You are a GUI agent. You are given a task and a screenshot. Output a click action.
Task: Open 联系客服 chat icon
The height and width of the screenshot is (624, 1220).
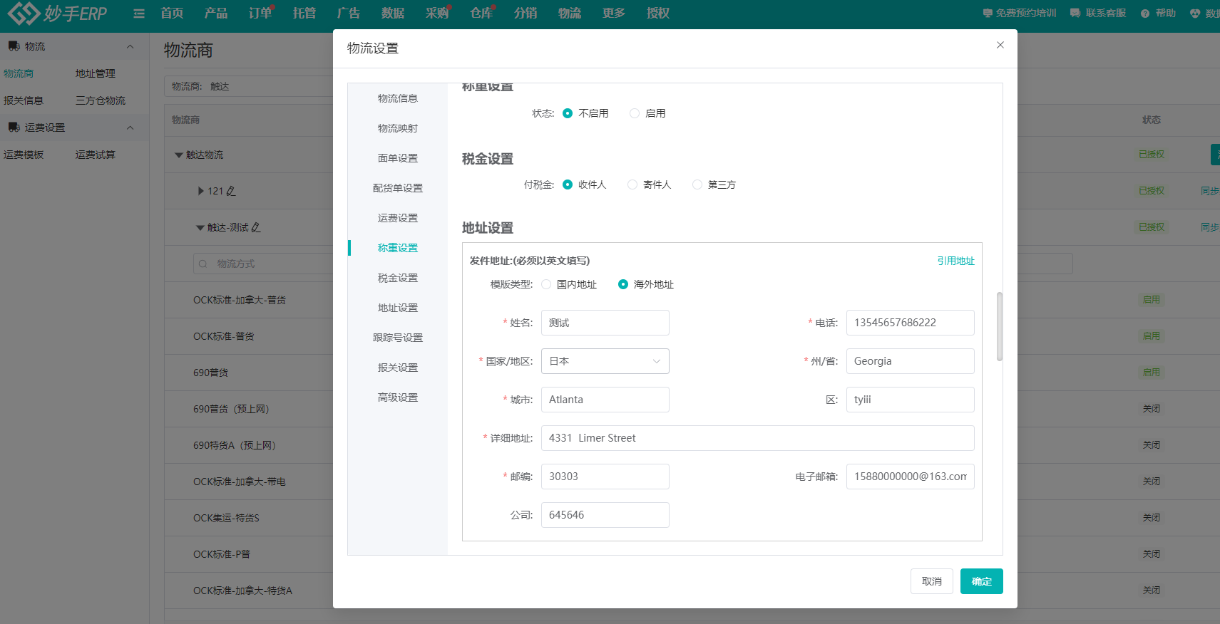tap(1075, 13)
